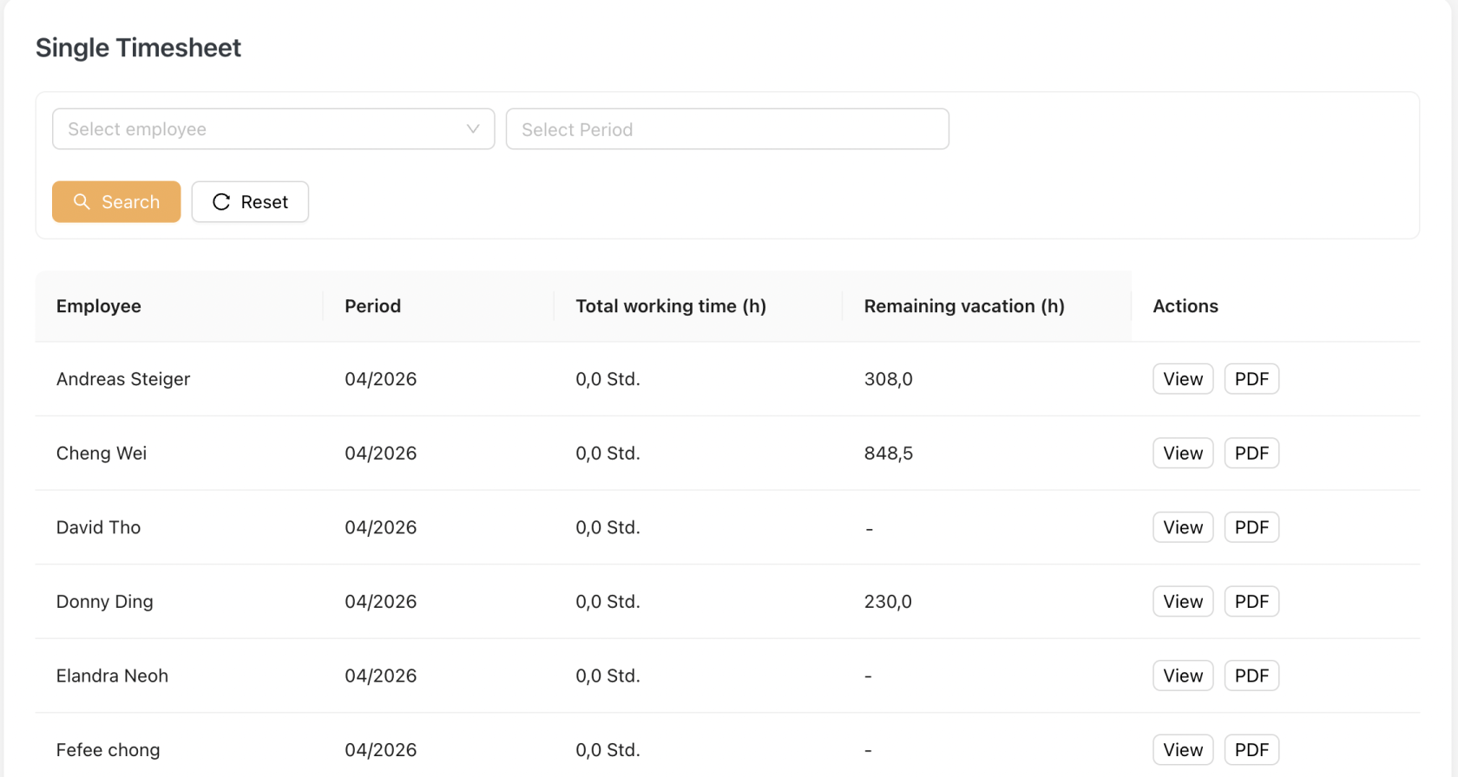Open the Select employee combo box
Image resolution: width=1458 pixels, height=777 pixels.
click(260, 129)
